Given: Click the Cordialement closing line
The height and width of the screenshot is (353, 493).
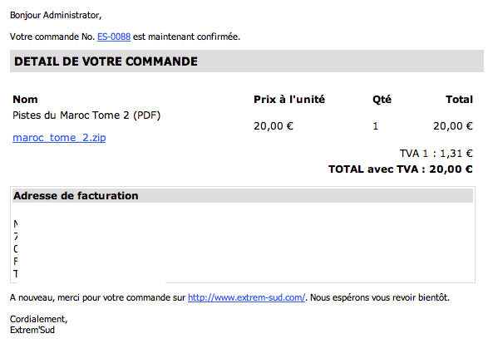Looking at the screenshot, I should [x=39, y=319].
